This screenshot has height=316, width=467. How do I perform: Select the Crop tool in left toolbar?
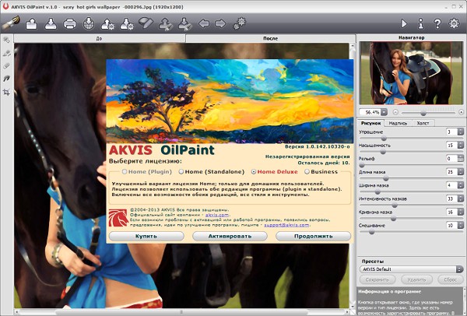tap(6, 92)
